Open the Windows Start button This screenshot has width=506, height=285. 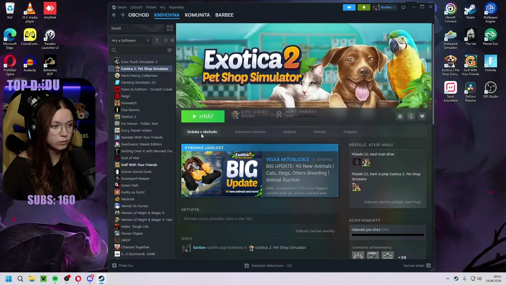9,279
